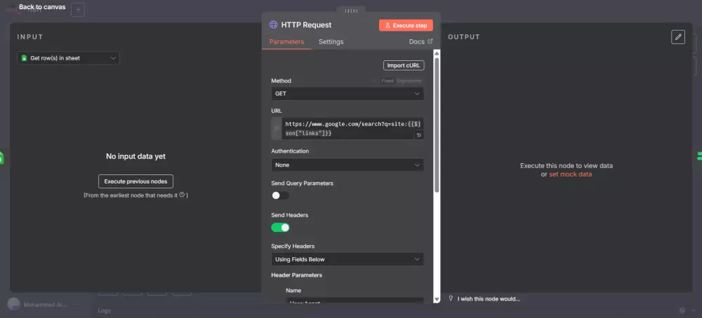Open 'Get row(s) in sheet' input selector
702x318 pixels.
point(69,58)
